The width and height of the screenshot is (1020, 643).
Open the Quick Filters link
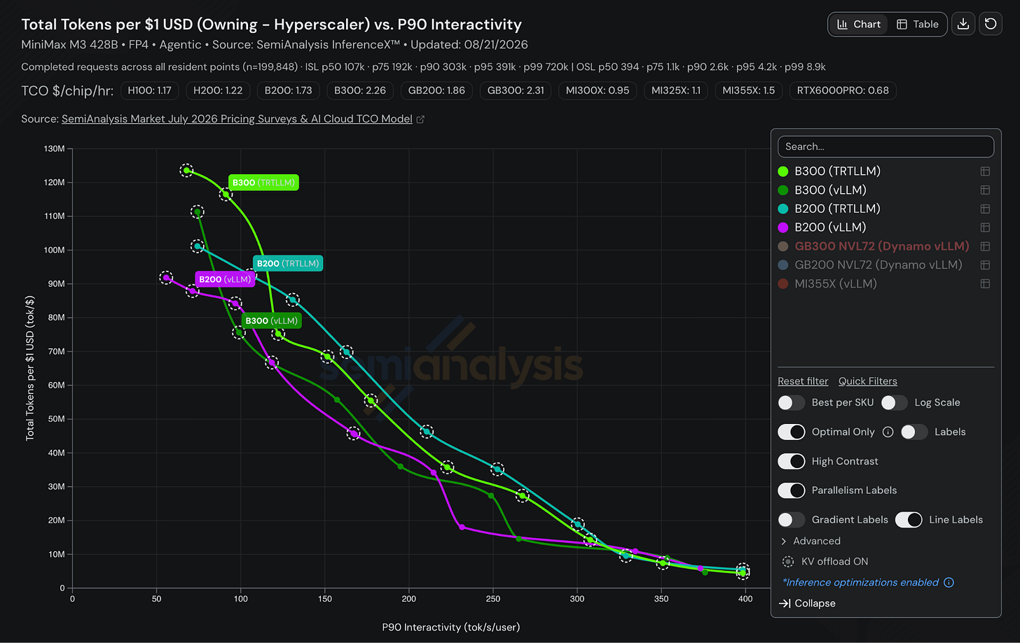pos(868,381)
